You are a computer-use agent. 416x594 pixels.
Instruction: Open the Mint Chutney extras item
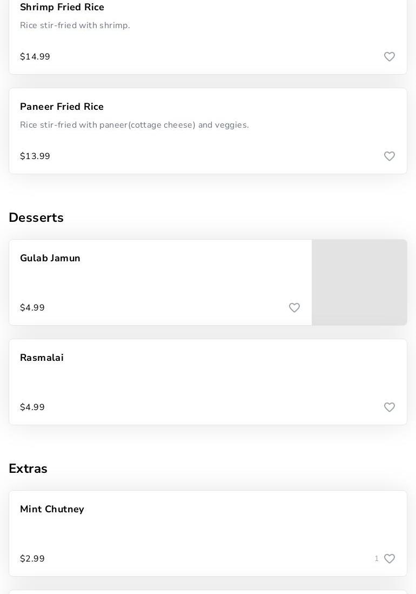coord(52,509)
